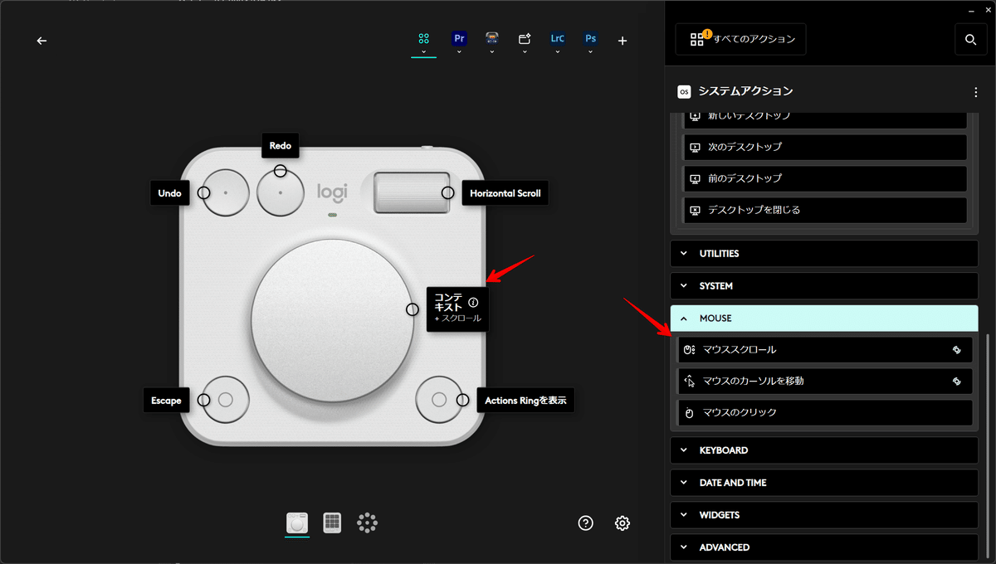Open the chevron under Premiere Pro icon
996x564 pixels.
(459, 52)
